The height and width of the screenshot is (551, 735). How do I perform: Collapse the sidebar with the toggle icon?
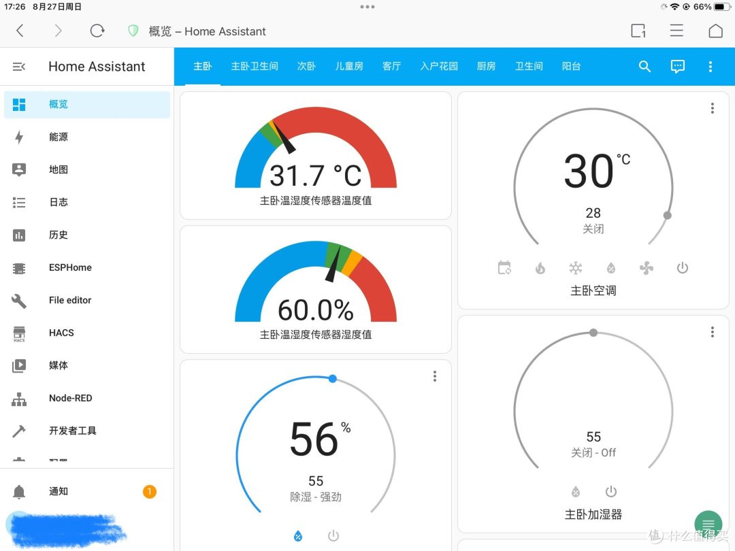tap(19, 66)
